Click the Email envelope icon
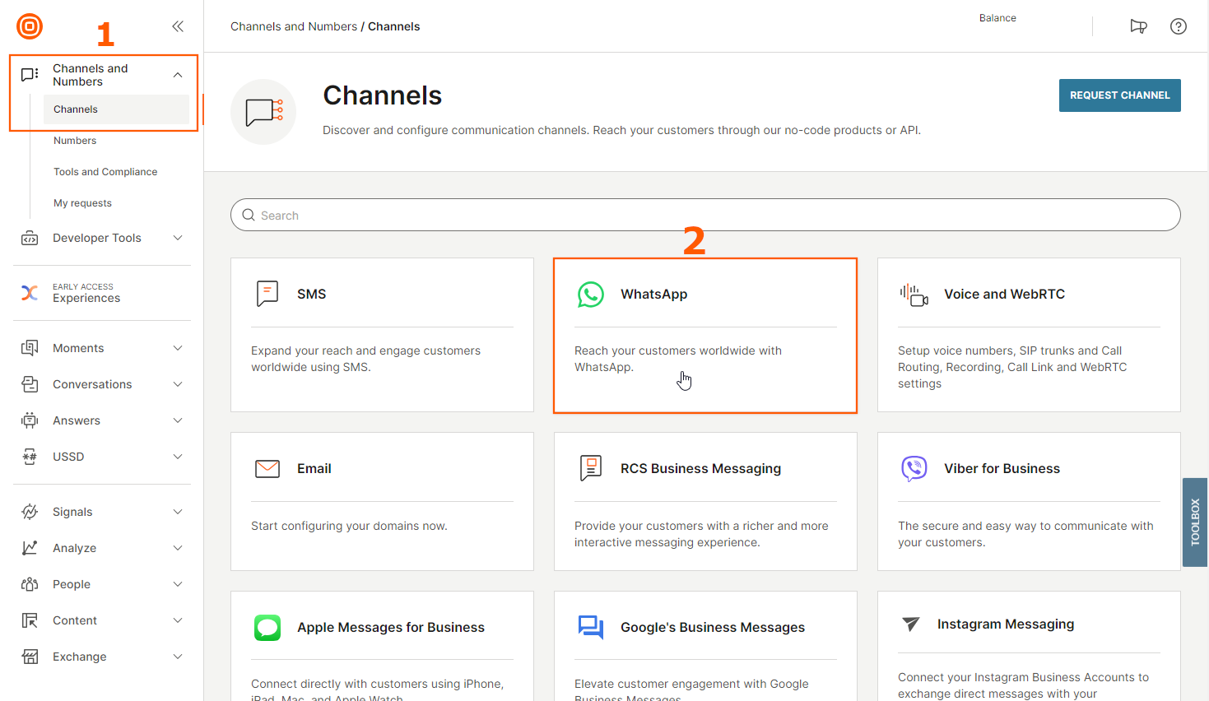This screenshot has width=1209, height=701. click(x=267, y=469)
